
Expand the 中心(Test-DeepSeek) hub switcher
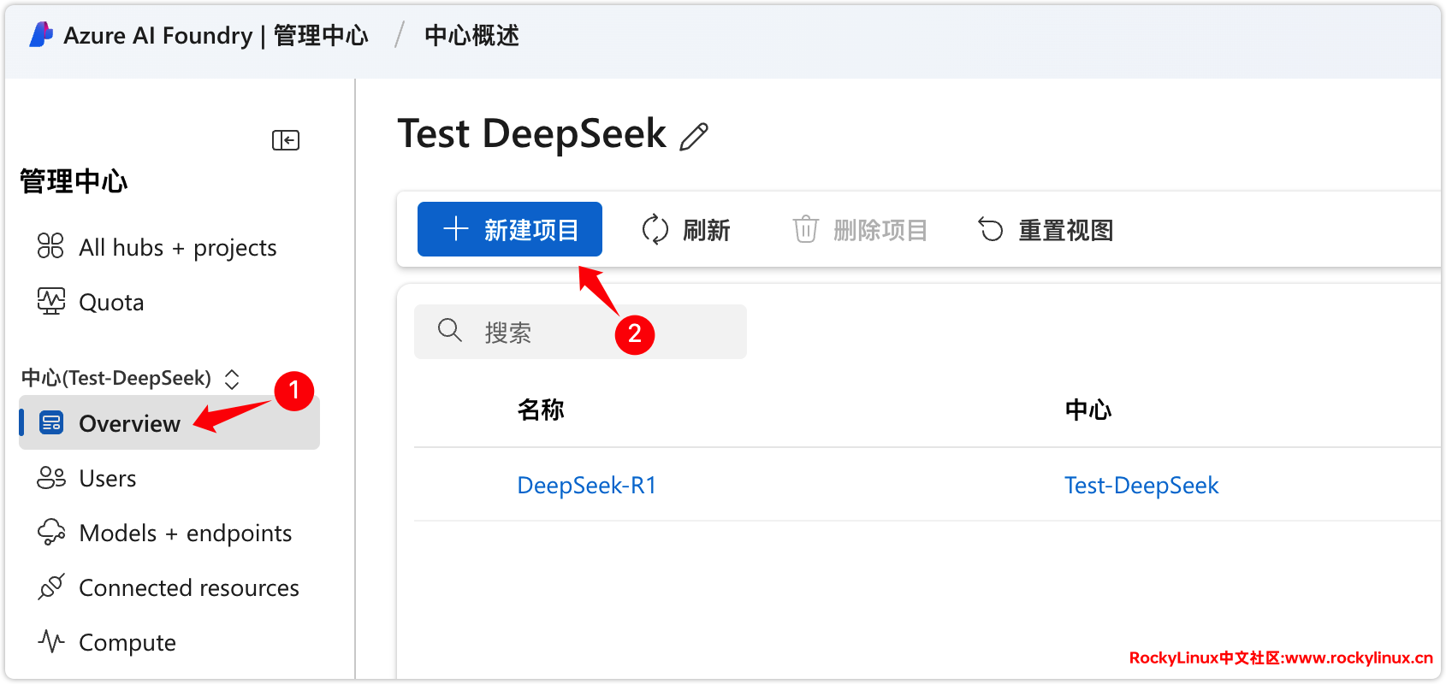coord(231,379)
